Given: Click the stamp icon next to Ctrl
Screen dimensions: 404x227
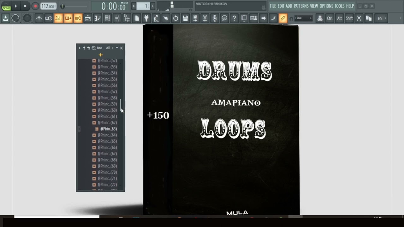Looking at the screenshot, I should click(x=320, y=18).
